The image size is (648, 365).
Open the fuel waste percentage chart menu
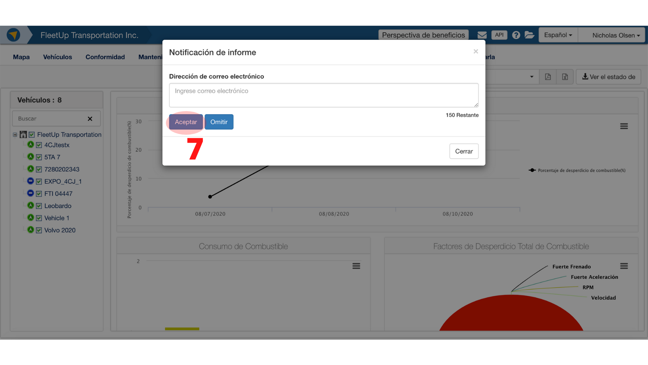click(624, 126)
